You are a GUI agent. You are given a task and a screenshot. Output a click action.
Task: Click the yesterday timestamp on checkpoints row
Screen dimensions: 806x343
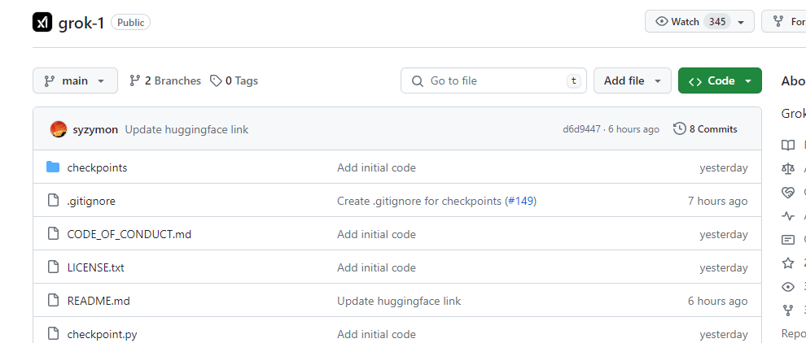(x=724, y=168)
